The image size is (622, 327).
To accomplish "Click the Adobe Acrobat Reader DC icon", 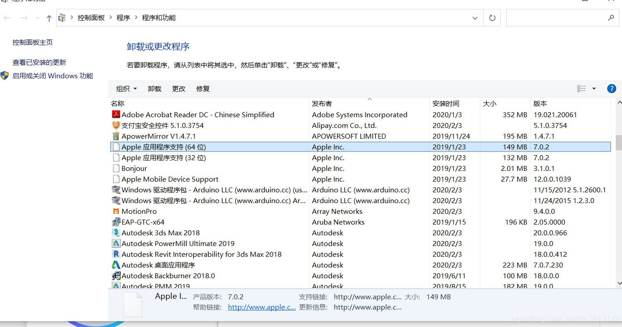I will point(116,115).
